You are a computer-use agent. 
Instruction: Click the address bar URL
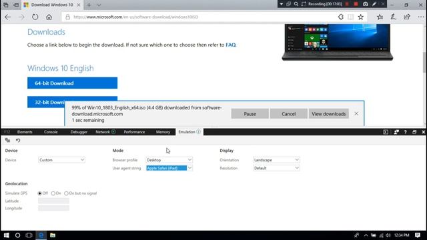(x=135, y=17)
